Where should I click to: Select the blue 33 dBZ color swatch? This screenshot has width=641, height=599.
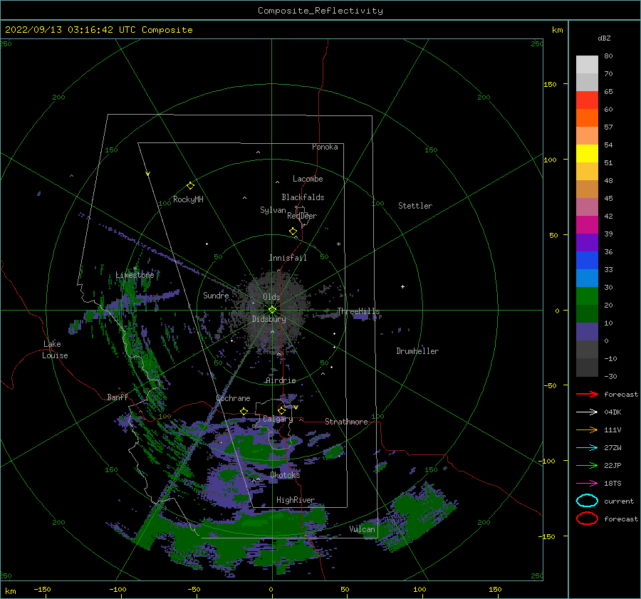(587, 260)
